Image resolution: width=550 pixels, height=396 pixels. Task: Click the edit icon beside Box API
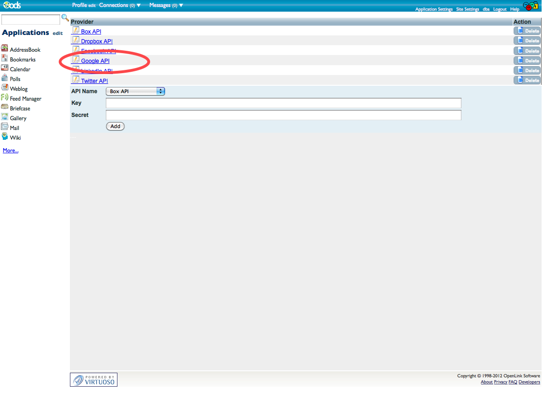click(x=76, y=31)
